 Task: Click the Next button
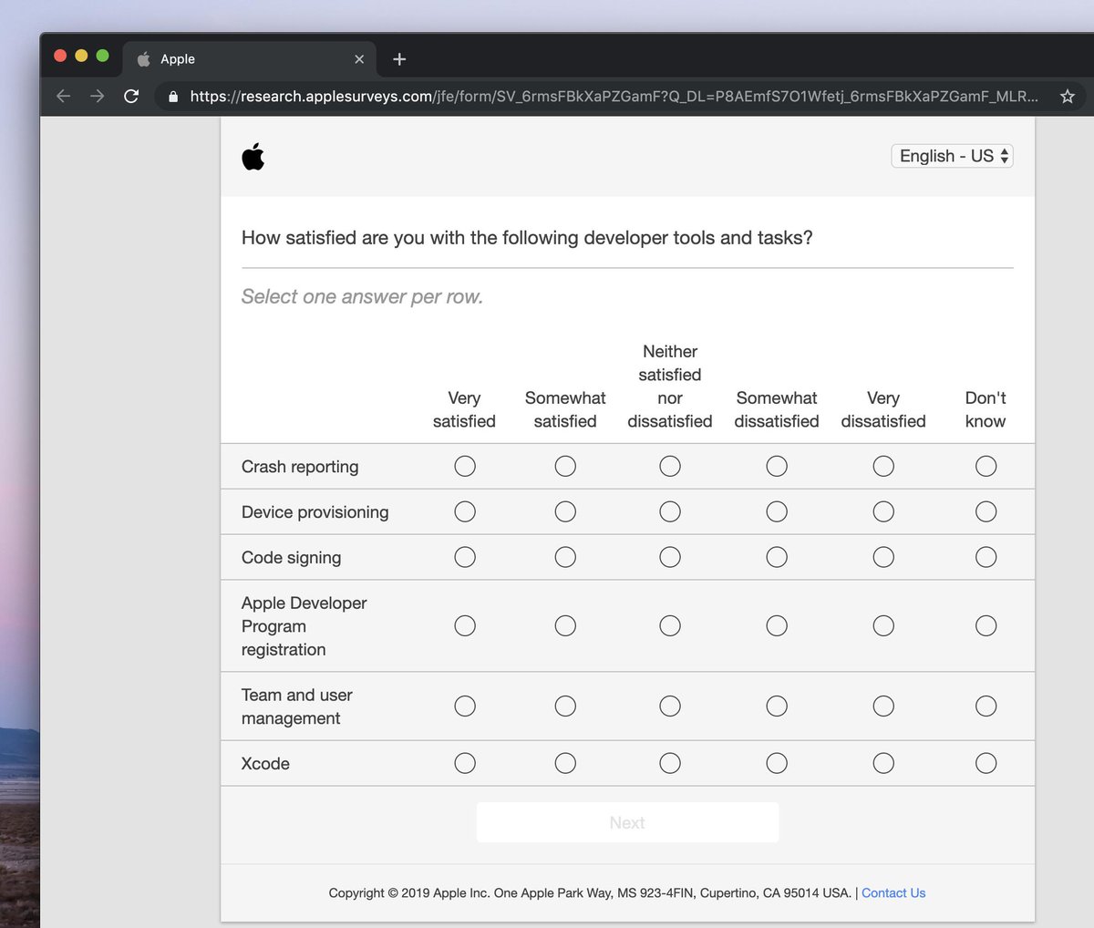point(627,822)
